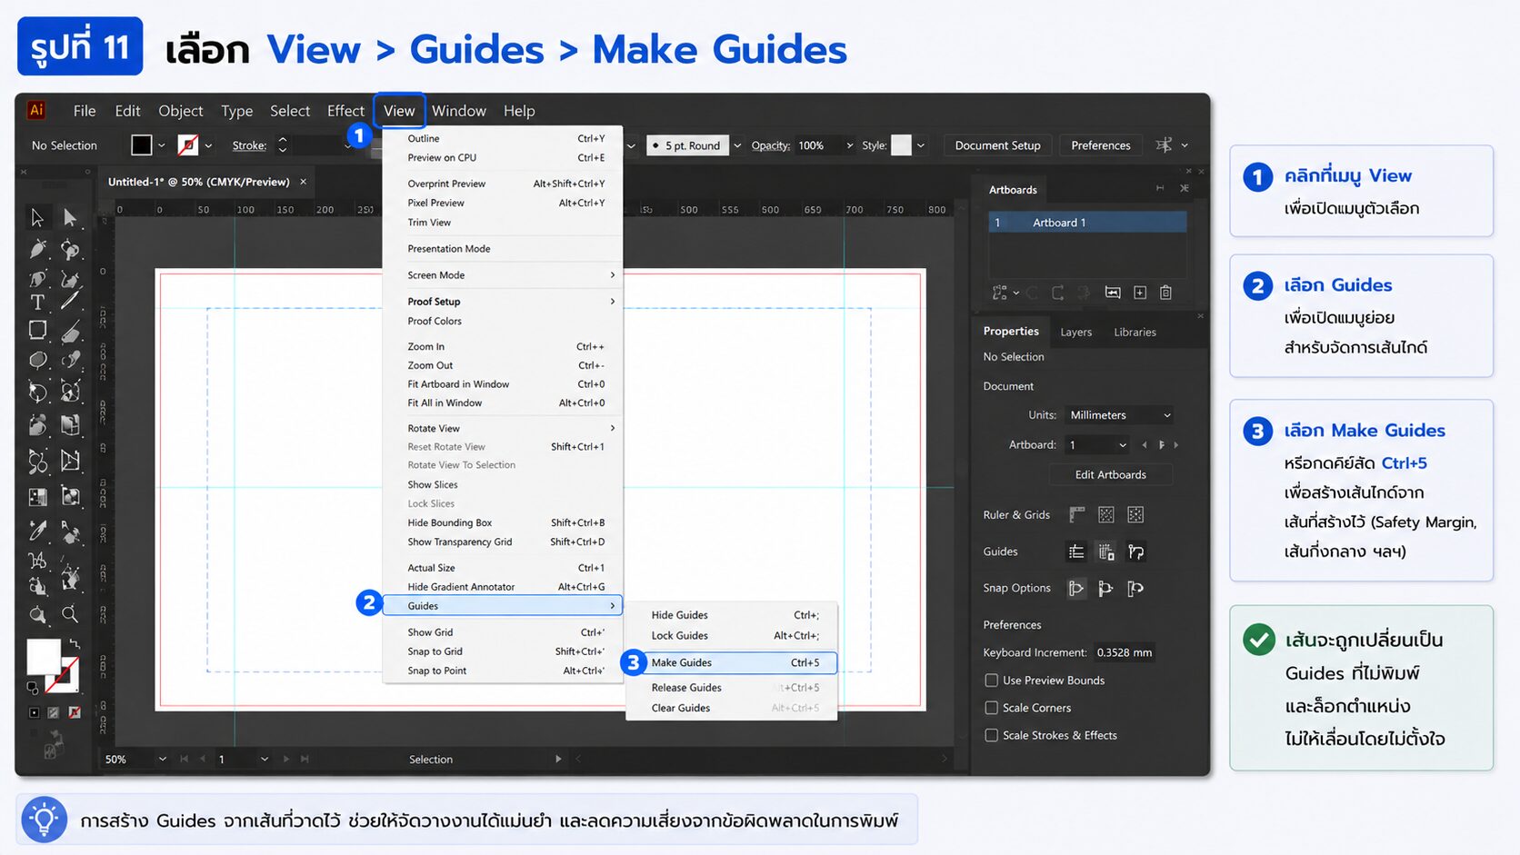Click the large white Fill box in the toolbar
Screen dimensions: 1520x855
[43, 657]
